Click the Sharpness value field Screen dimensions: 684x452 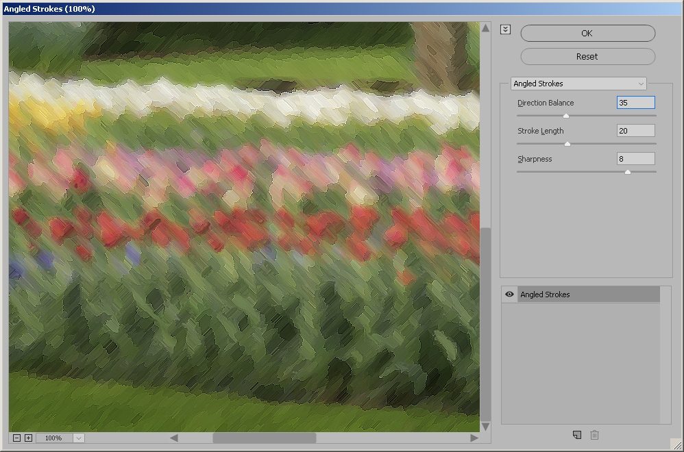click(x=635, y=159)
